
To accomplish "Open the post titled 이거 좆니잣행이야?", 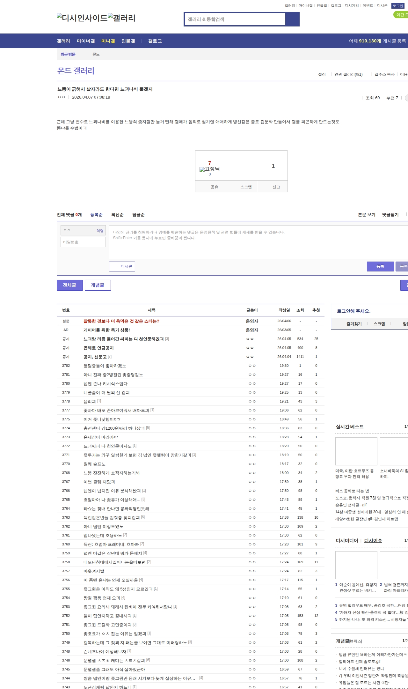I will pyautogui.click(x=102, y=419).
